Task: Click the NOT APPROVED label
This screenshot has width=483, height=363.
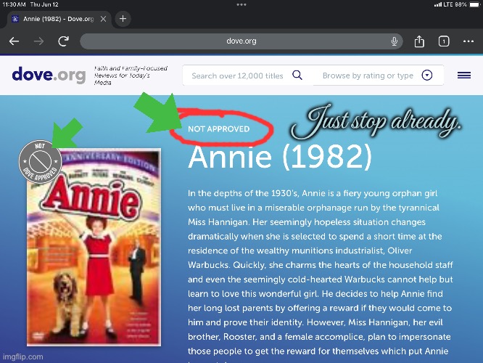Action: tap(219, 129)
